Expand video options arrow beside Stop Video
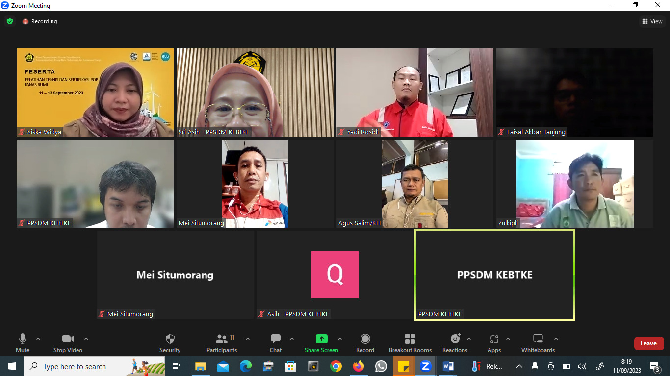Image resolution: width=670 pixels, height=376 pixels. click(86, 339)
